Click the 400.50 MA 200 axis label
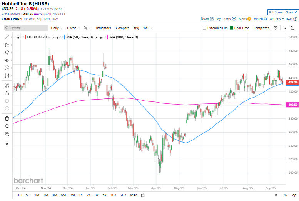The image size is (299, 201). coord(292,105)
